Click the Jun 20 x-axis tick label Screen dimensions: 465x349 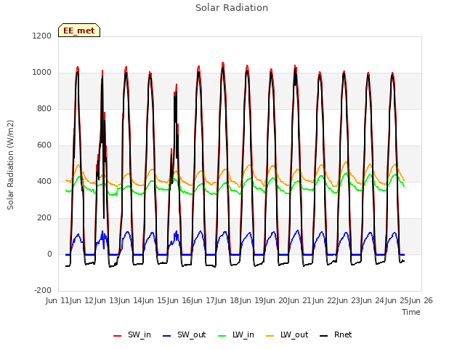[276, 300]
